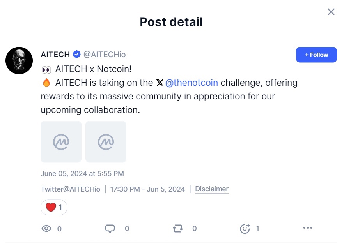This screenshot has height=245, width=344.
Task: Click the repost arrows icon
Action: [x=178, y=228]
